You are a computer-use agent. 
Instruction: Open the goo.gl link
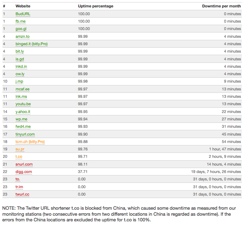click(x=21, y=29)
